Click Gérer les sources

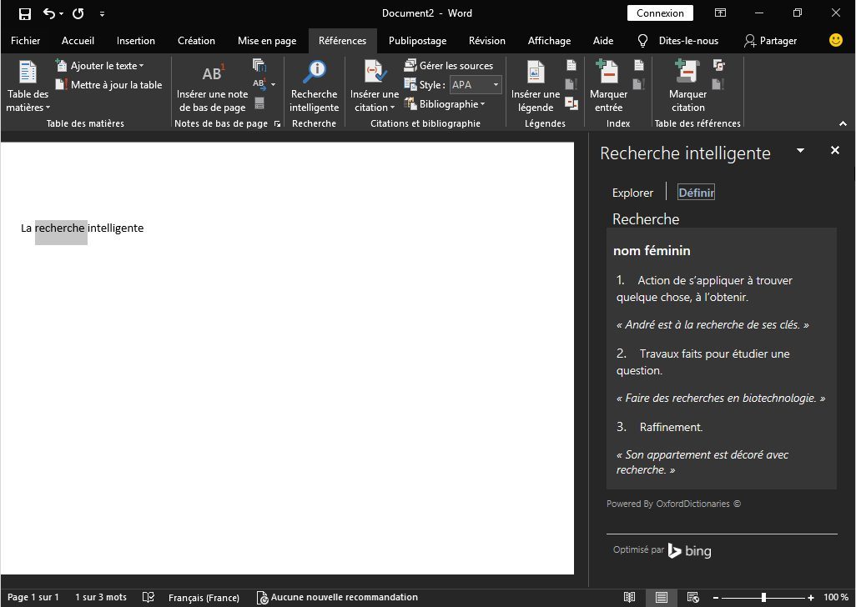(449, 65)
